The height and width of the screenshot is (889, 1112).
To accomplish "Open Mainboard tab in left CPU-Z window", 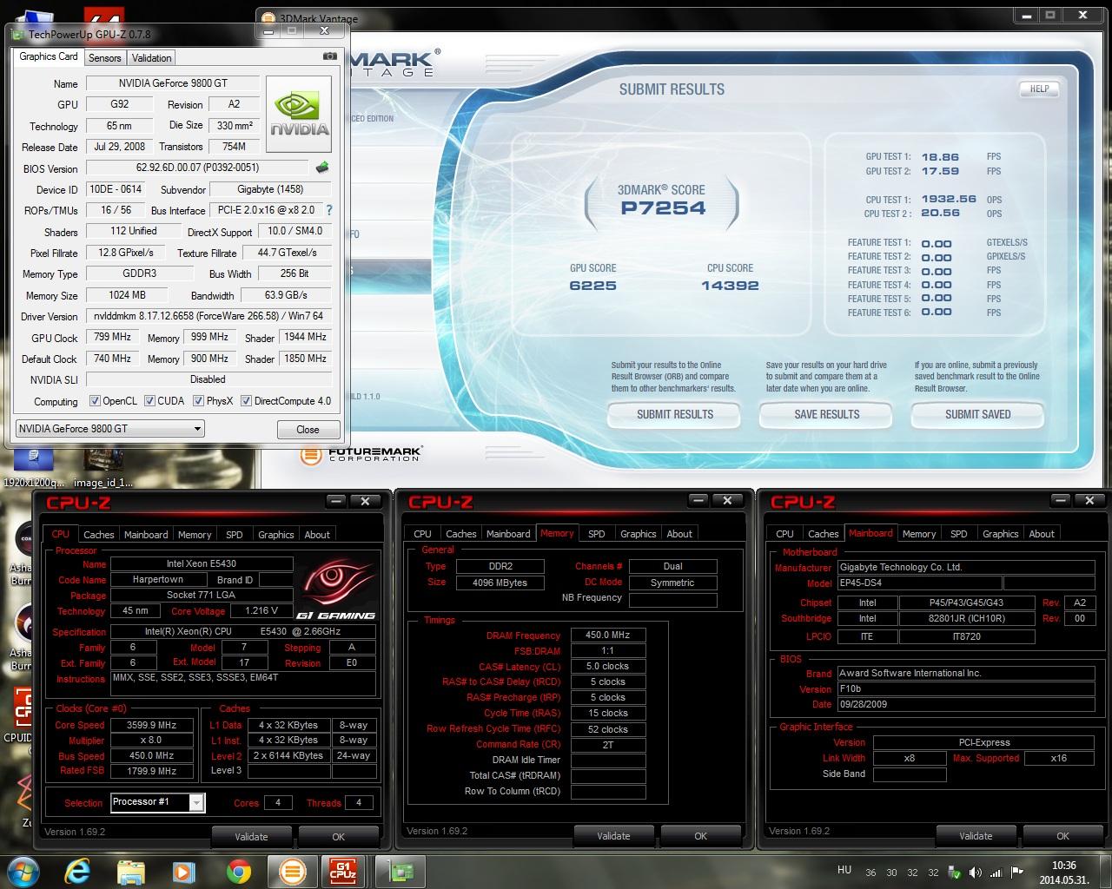I will pos(146,535).
